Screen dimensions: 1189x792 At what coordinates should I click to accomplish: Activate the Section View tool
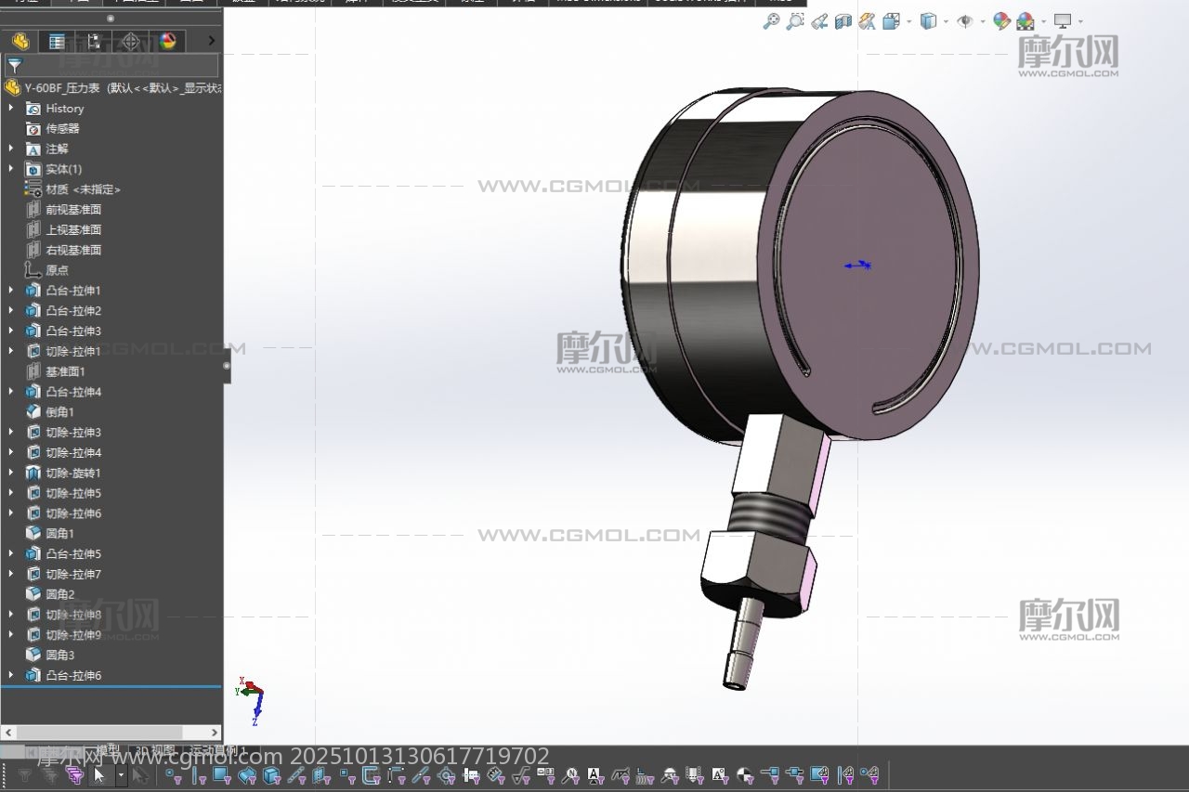pos(843,21)
